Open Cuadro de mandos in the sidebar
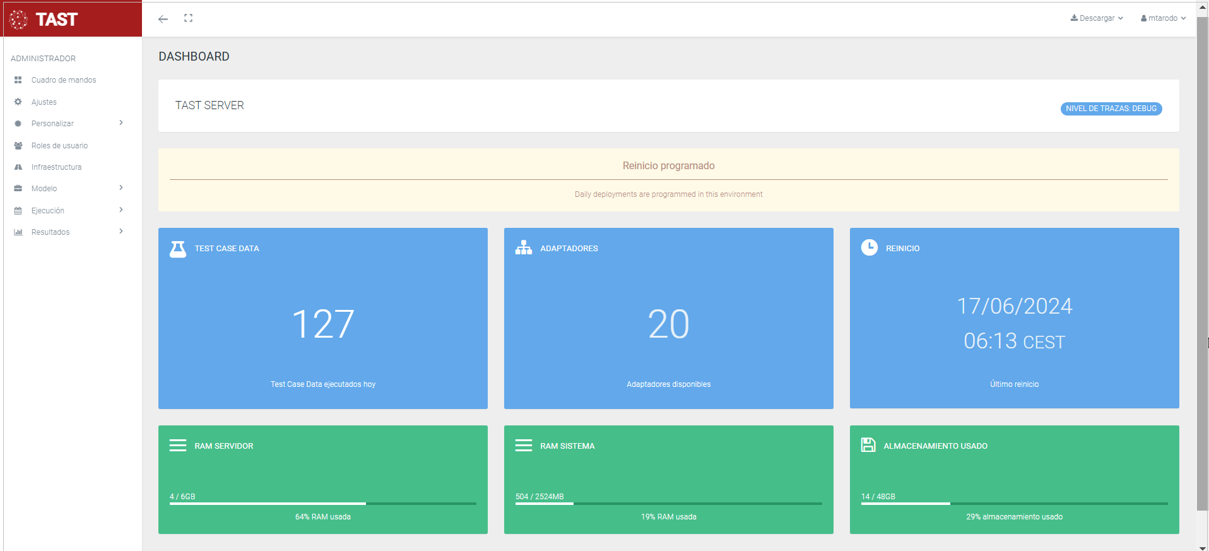The width and height of the screenshot is (1209, 551). [x=64, y=80]
